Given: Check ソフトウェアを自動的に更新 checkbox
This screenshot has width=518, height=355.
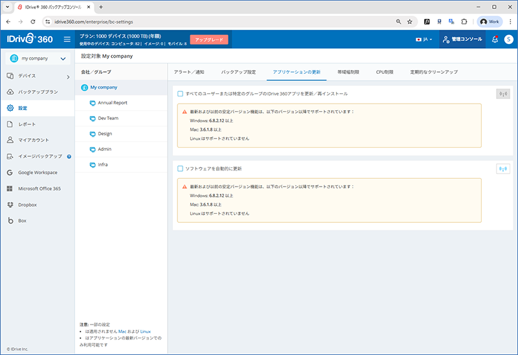Looking at the screenshot, I should coord(181,169).
